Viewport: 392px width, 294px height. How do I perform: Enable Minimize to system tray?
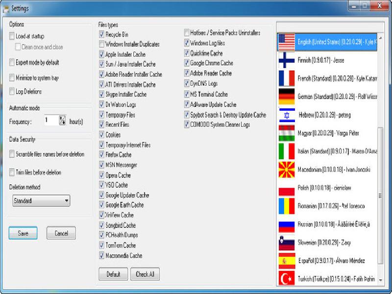pos(12,77)
